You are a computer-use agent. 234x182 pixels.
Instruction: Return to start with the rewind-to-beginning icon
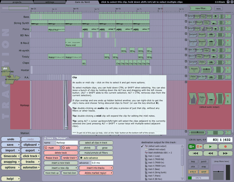click(x=195, y=153)
